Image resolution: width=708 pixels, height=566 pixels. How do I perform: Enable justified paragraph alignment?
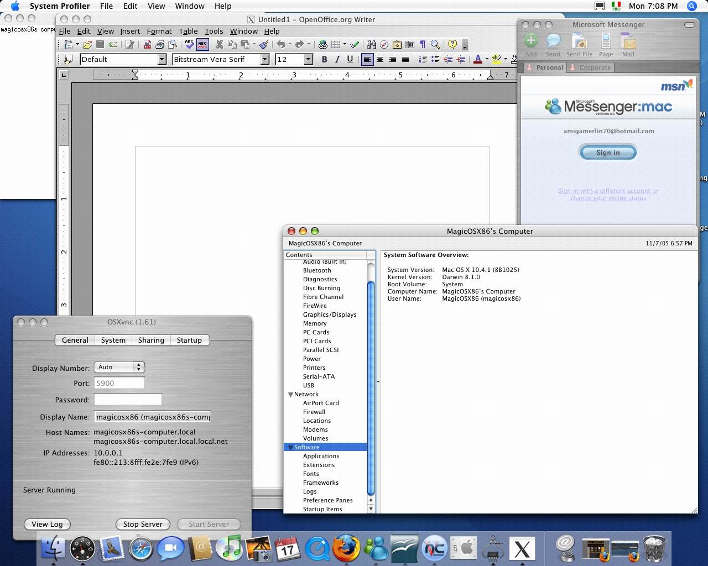coord(405,59)
